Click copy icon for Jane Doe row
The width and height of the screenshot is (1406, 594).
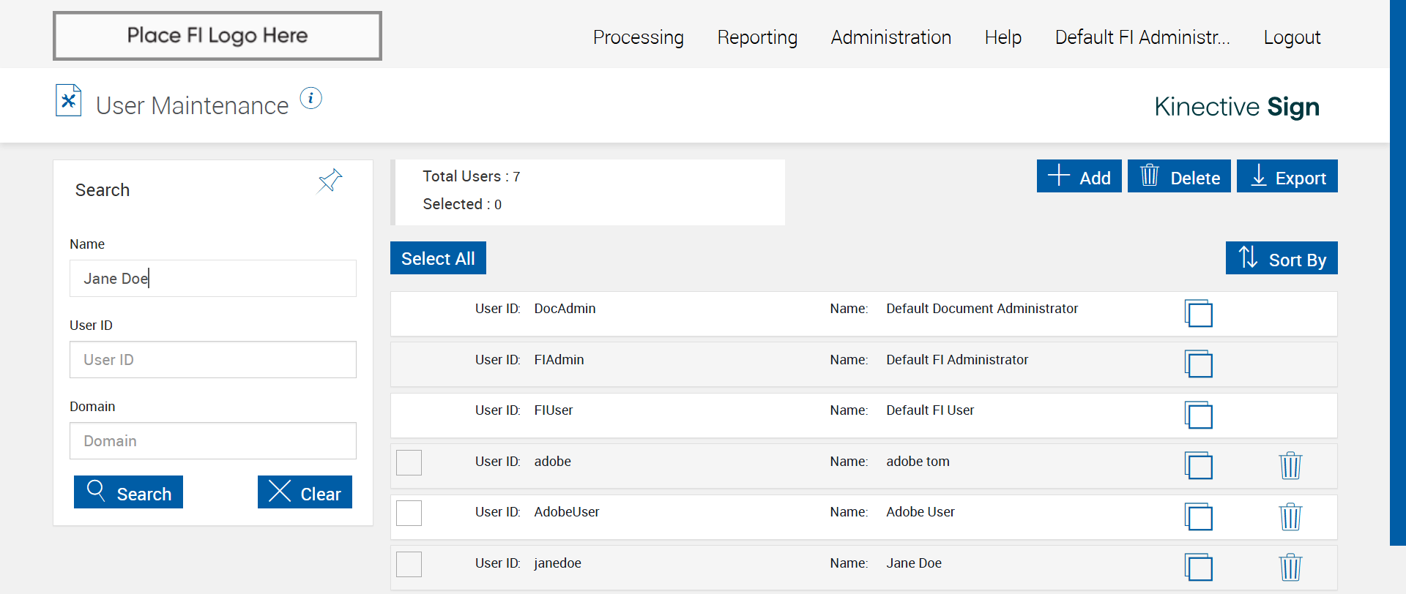pyautogui.click(x=1198, y=568)
